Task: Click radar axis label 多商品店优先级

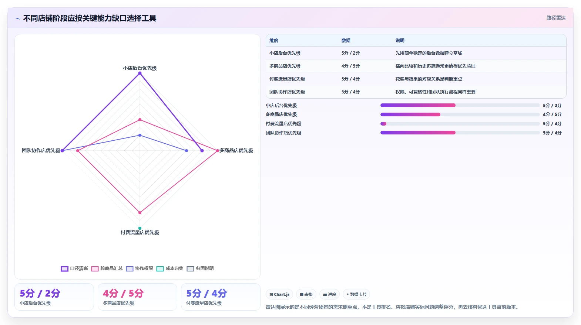Action: (x=236, y=151)
